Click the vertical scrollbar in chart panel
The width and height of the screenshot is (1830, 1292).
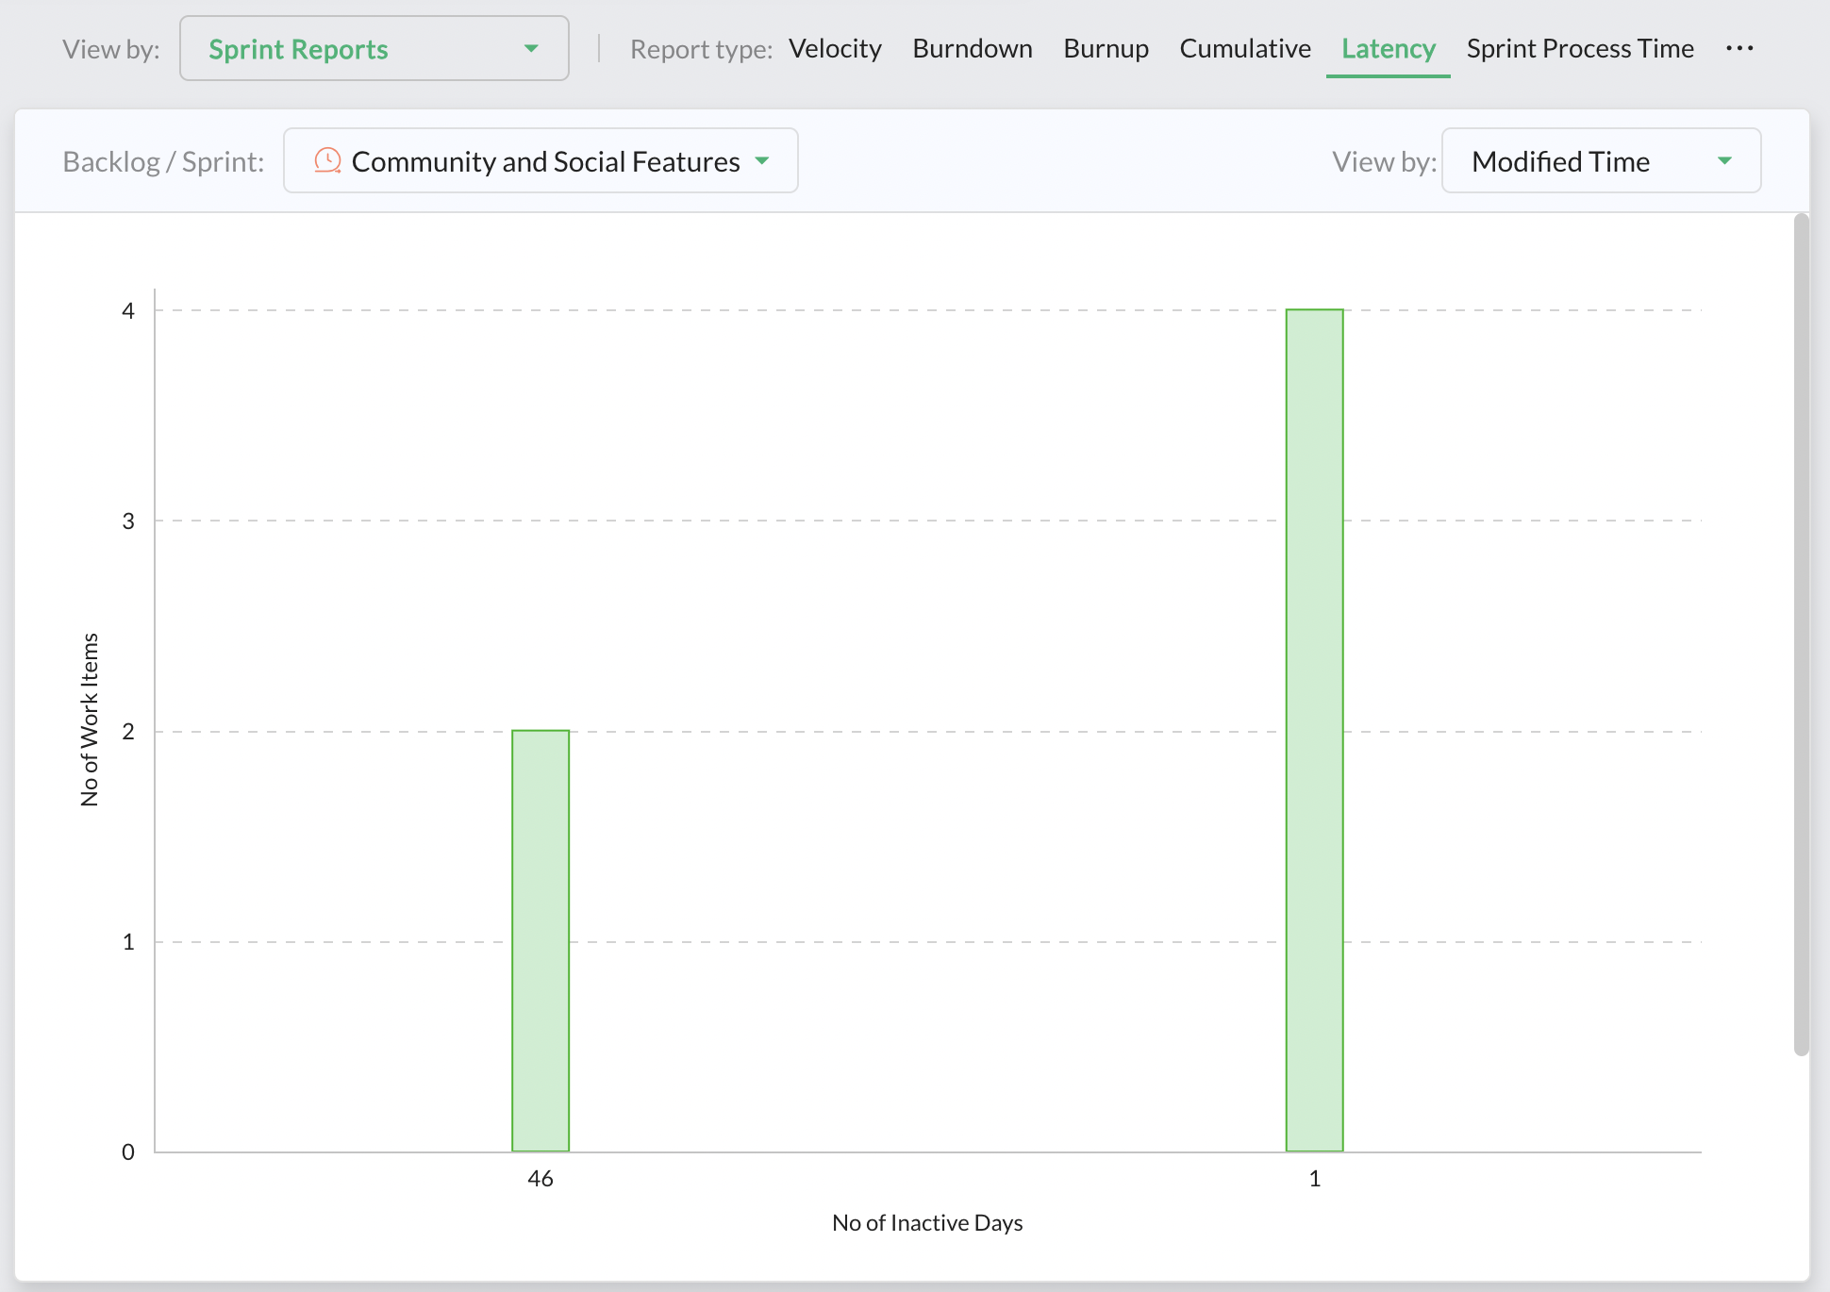[1801, 634]
